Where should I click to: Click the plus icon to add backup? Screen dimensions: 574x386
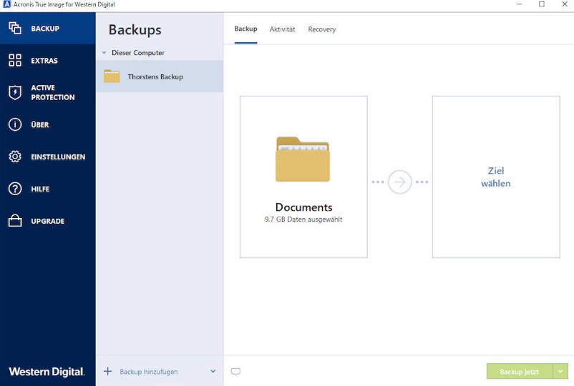pos(107,372)
